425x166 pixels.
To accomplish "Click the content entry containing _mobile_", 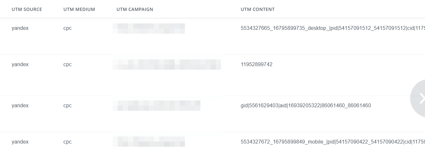I will pyautogui.click(x=332, y=142).
